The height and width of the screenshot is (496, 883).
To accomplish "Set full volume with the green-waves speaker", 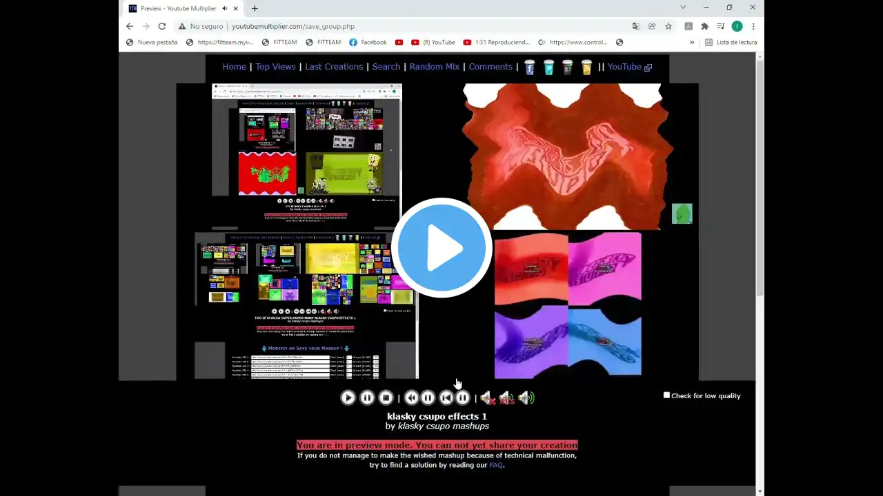I will [x=526, y=397].
